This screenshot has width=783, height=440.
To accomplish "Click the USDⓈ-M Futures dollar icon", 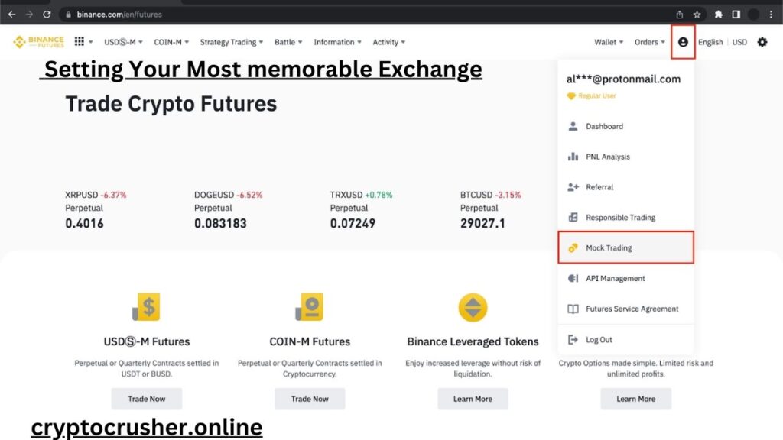I will (x=146, y=307).
